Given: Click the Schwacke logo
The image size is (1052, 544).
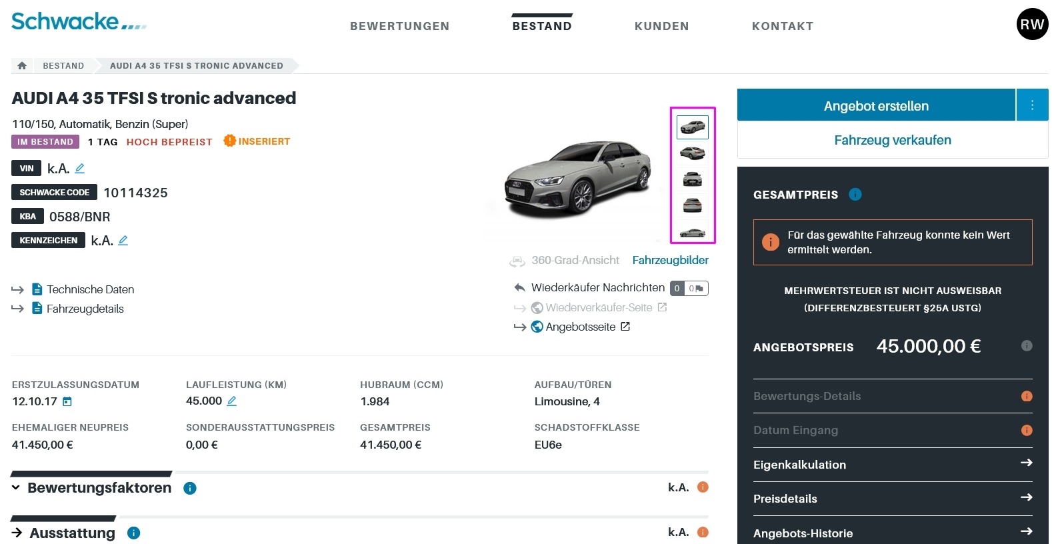Looking at the screenshot, I should click(79, 21).
